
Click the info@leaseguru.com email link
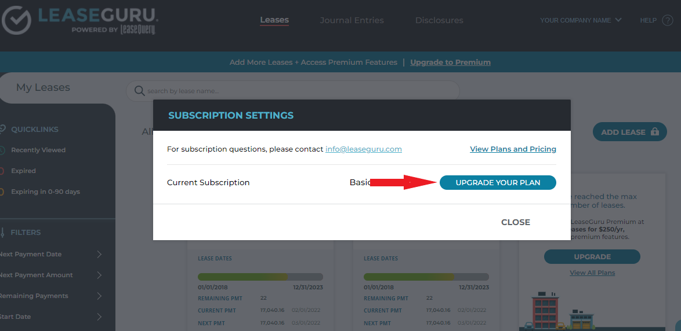(363, 149)
